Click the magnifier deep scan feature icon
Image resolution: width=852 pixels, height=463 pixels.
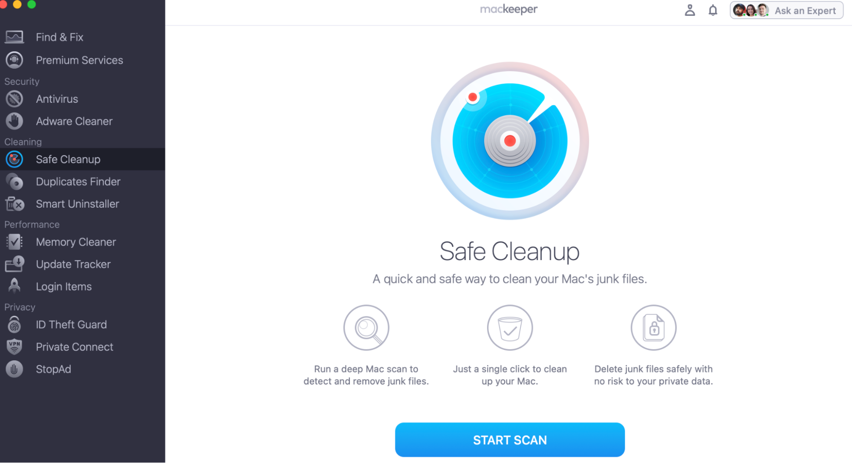click(366, 327)
